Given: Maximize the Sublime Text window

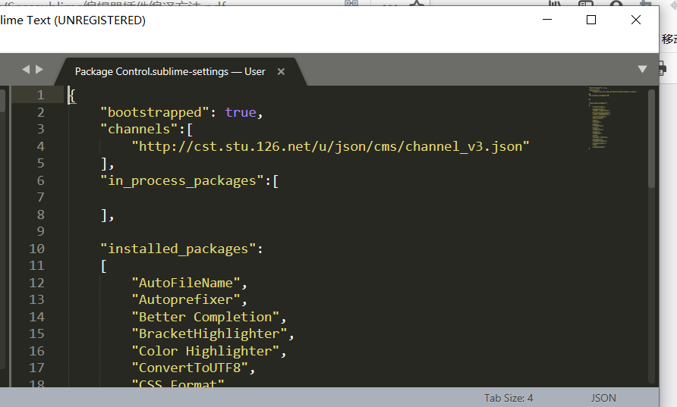Looking at the screenshot, I should (591, 20).
